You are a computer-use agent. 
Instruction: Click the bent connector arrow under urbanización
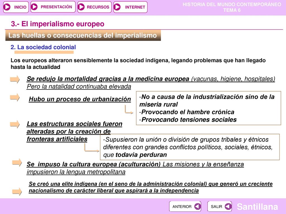click(129, 109)
